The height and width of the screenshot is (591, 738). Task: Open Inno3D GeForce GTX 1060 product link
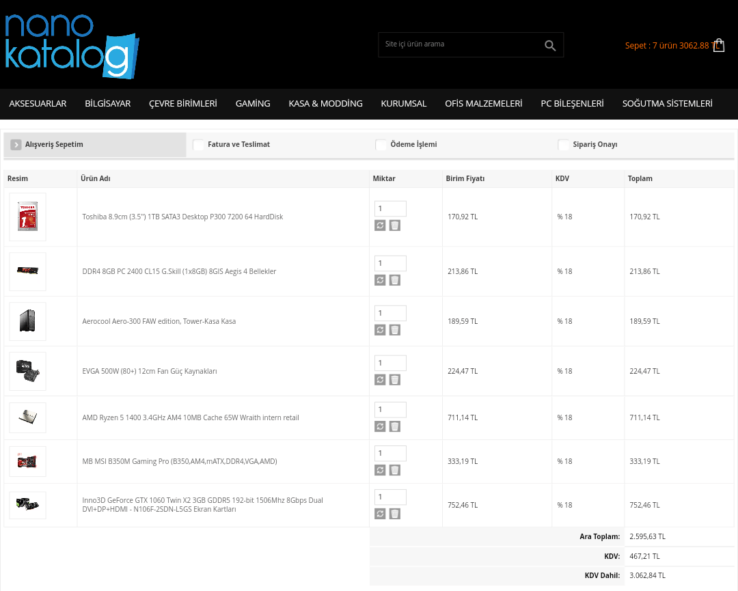[202, 504]
